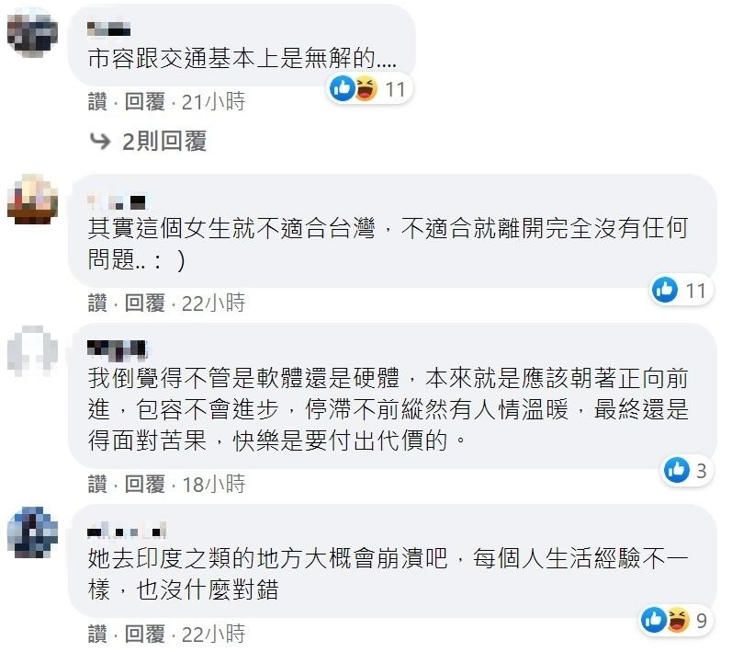Image resolution: width=732 pixels, height=652 pixels.
Task: Click the like reaction icon on the 市容跟交通 comment
Action: pos(343,88)
